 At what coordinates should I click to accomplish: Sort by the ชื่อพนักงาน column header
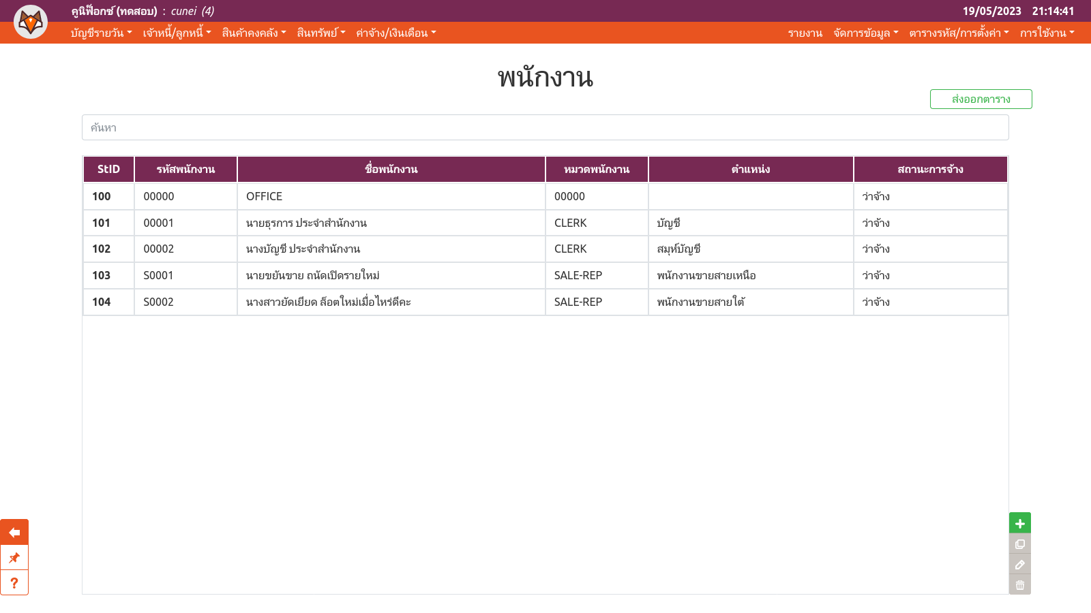pyautogui.click(x=391, y=169)
